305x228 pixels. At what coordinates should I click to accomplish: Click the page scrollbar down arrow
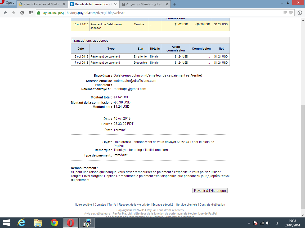pos(303,215)
